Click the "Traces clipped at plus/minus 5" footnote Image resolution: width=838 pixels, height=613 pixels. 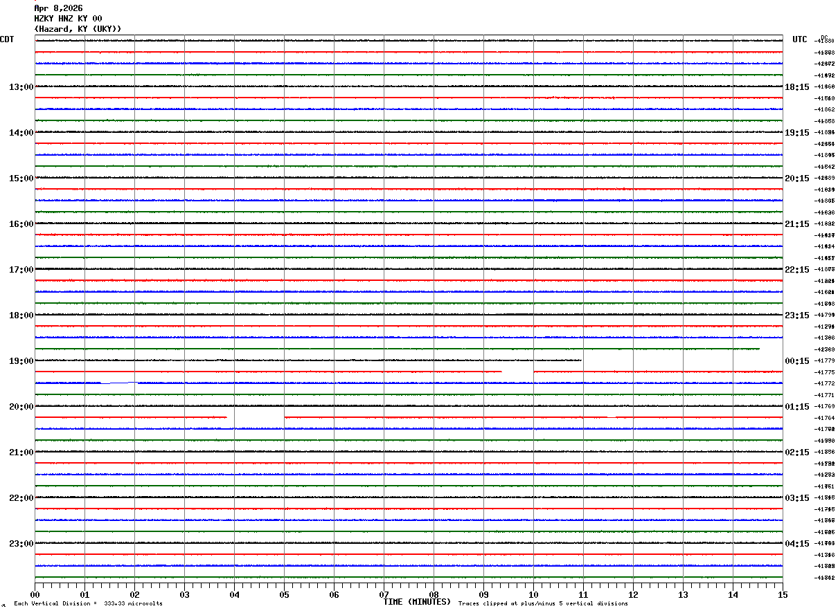click(543, 604)
